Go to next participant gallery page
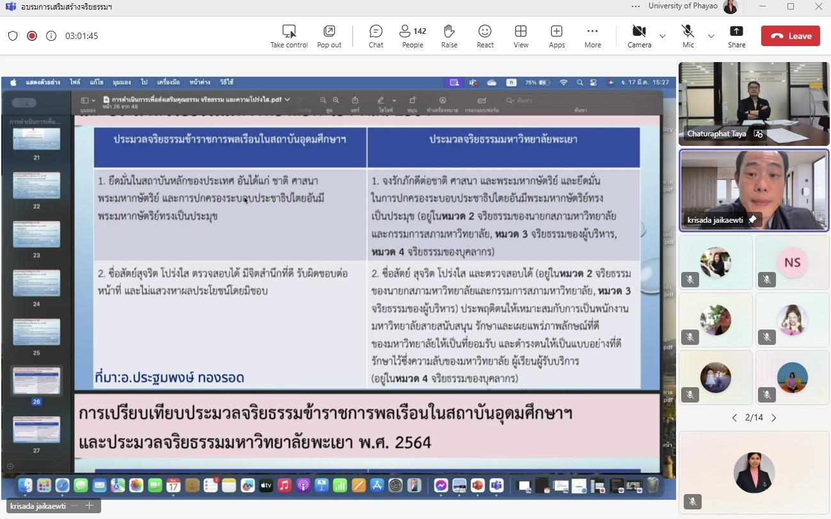The width and height of the screenshot is (831, 519). pos(773,418)
